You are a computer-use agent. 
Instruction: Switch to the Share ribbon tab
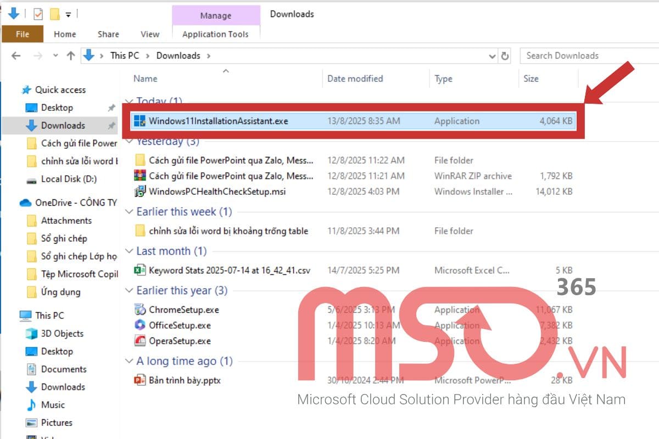click(x=108, y=34)
